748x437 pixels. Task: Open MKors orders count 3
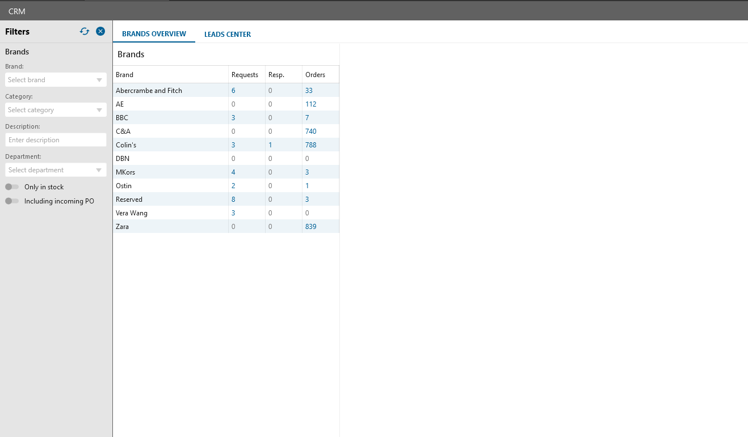pyautogui.click(x=307, y=172)
